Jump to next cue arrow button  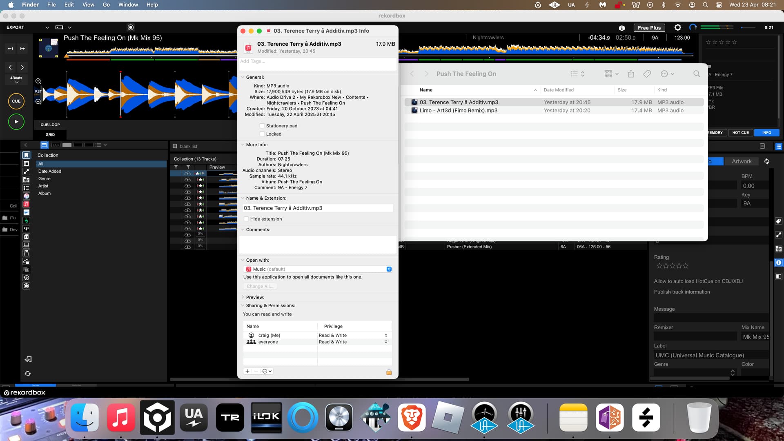22,49
